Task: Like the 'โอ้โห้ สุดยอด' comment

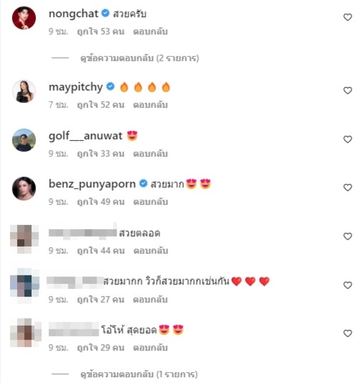Action: click(x=347, y=333)
